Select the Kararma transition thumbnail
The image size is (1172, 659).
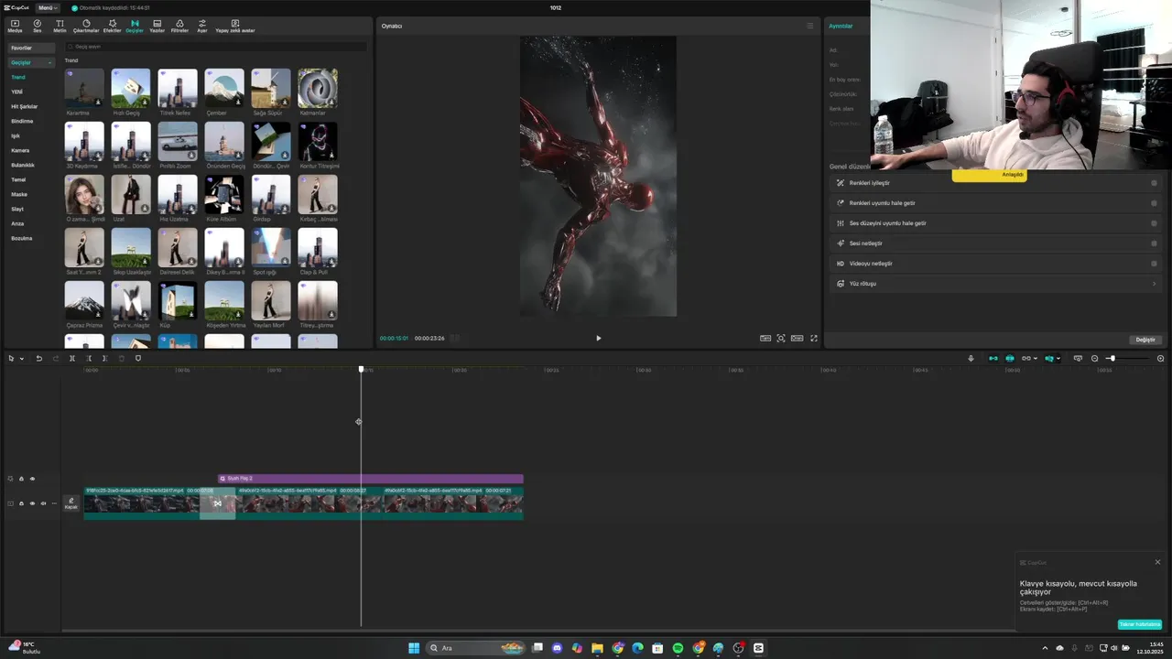pyautogui.click(x=84, y=89)
